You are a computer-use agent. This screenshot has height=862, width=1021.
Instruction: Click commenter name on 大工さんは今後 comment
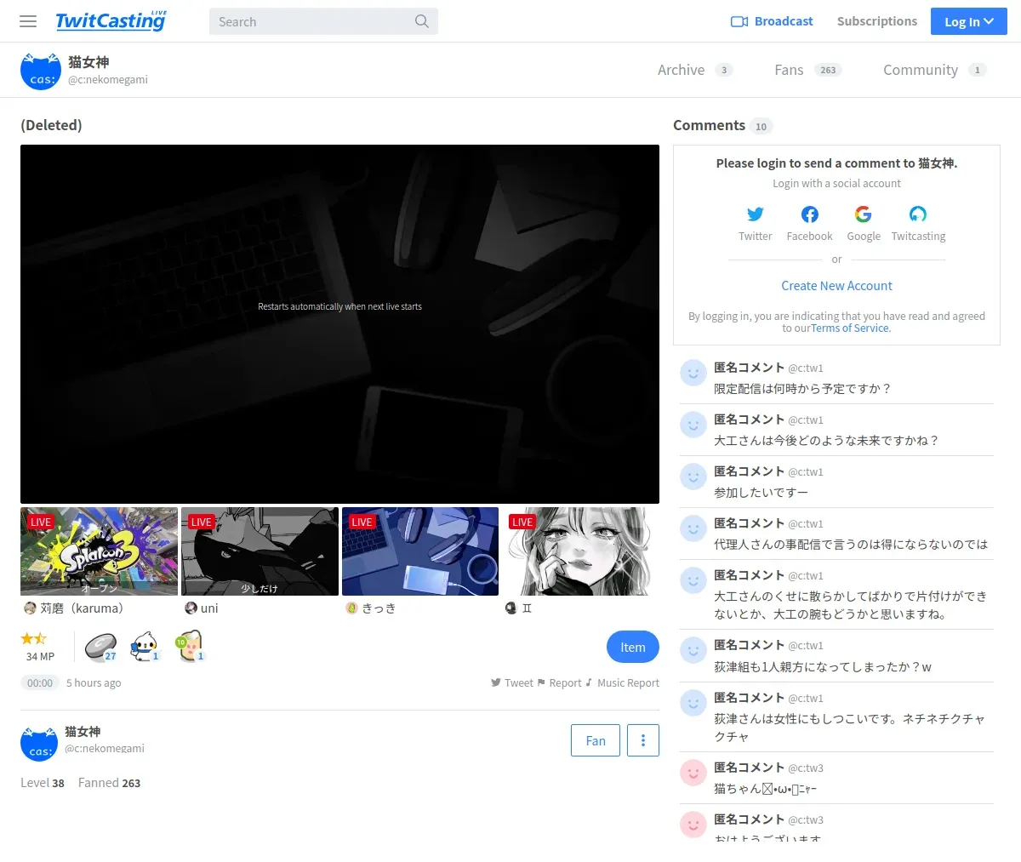coord(749,420)
